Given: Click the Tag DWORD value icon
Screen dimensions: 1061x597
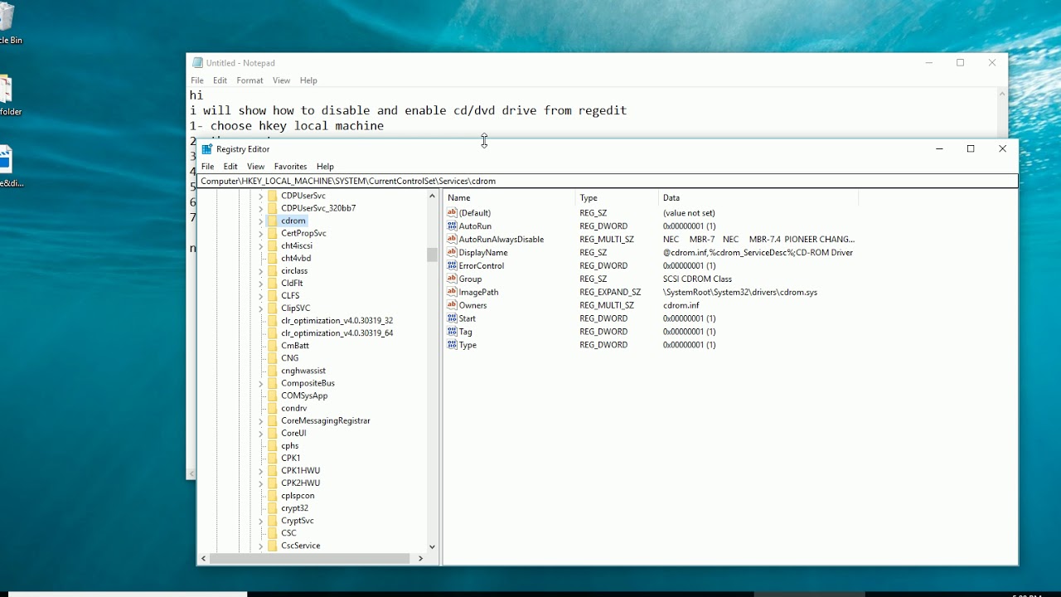Looking at the screenshot, I should [452, 332].
